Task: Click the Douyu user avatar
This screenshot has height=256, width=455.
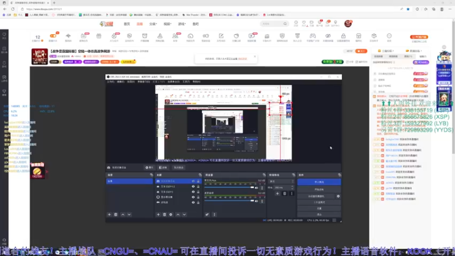Action: tap(348, 24)
